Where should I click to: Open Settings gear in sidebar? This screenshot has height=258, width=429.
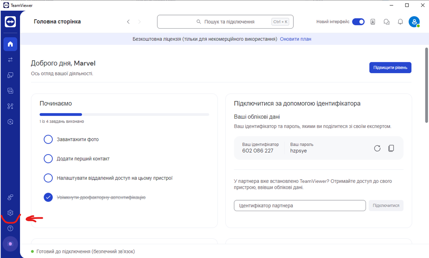coord(10,213)
